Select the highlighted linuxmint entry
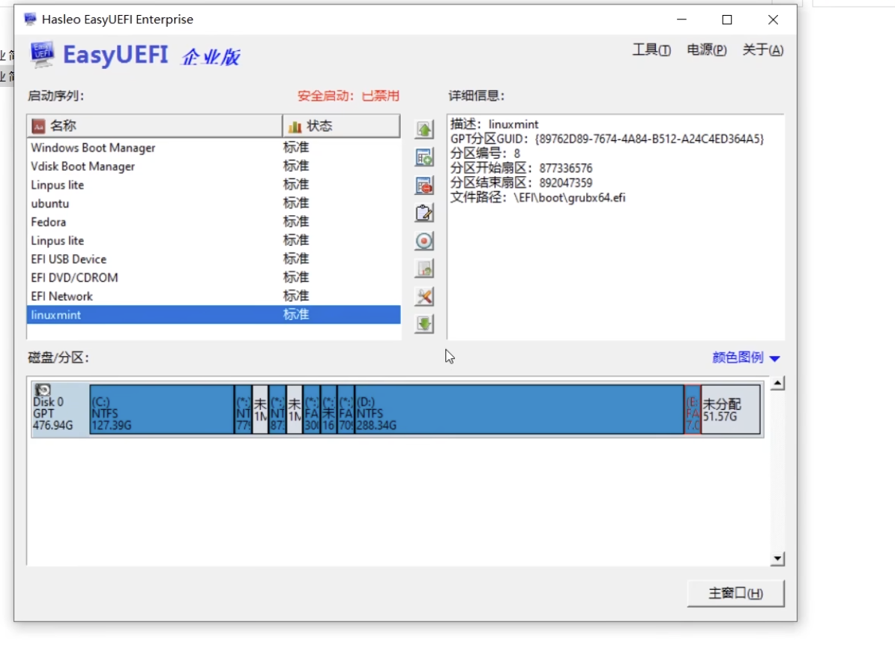Image resolution: width=895 pixels, height=661 pixels. point(214,315)
